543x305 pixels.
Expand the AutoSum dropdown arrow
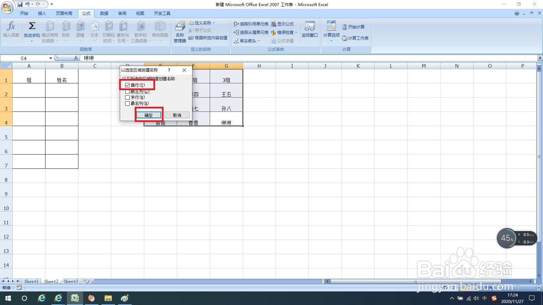coord(32,41)
